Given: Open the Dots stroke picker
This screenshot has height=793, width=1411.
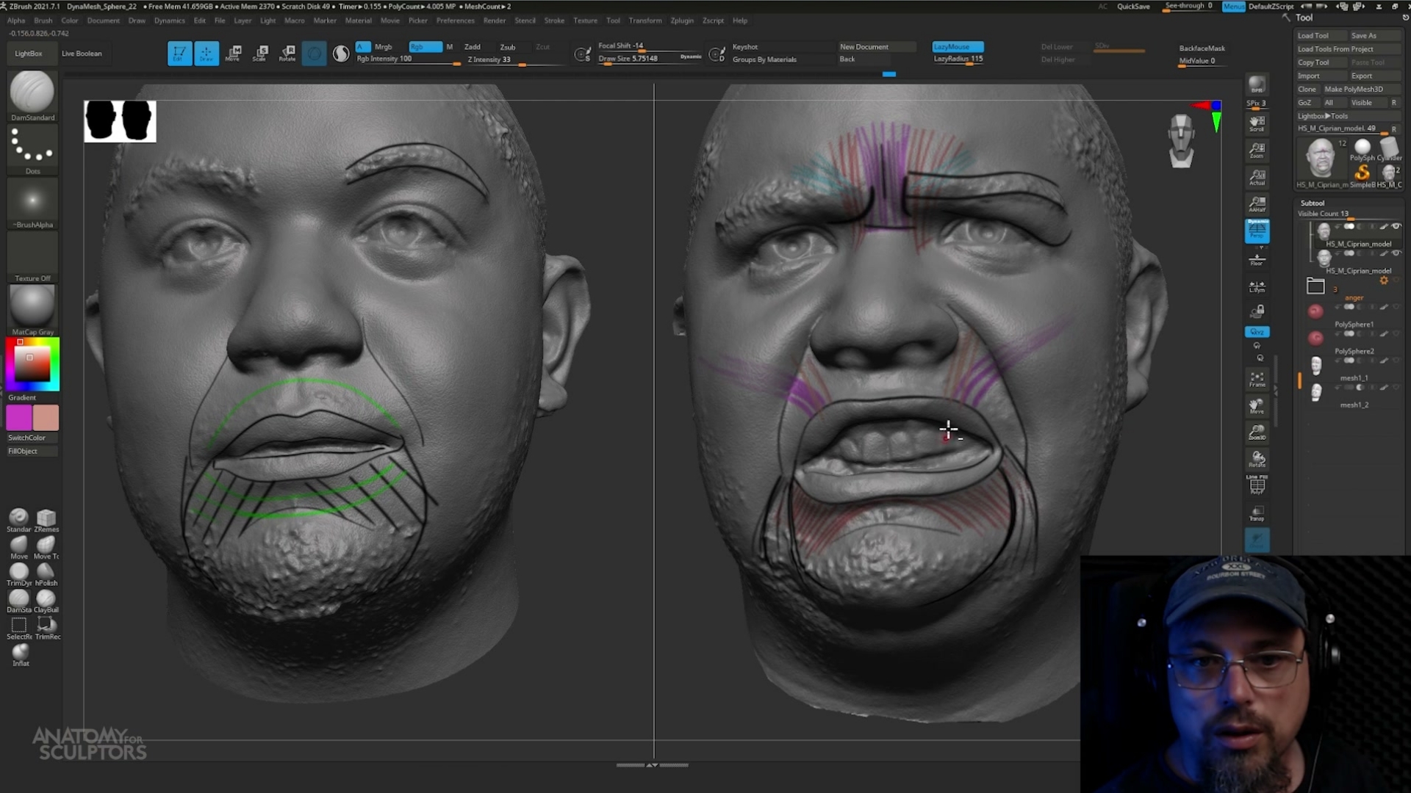Looking at the screenshot, I should pyautogui.click(x=32, y=150).
